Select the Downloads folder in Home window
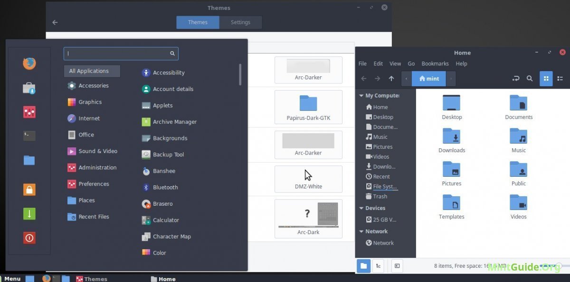 pos(452,141)
